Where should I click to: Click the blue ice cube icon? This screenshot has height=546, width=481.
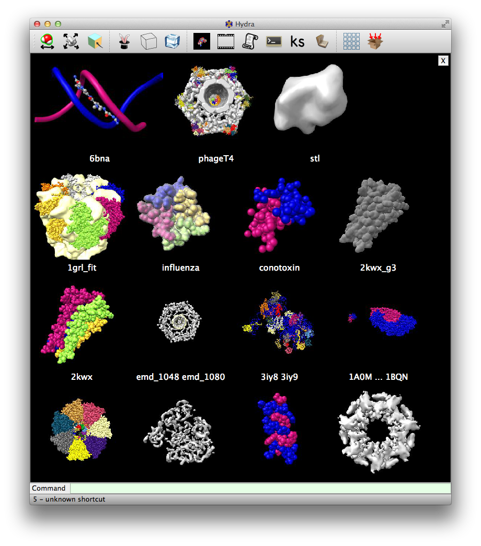coord(172,41)
